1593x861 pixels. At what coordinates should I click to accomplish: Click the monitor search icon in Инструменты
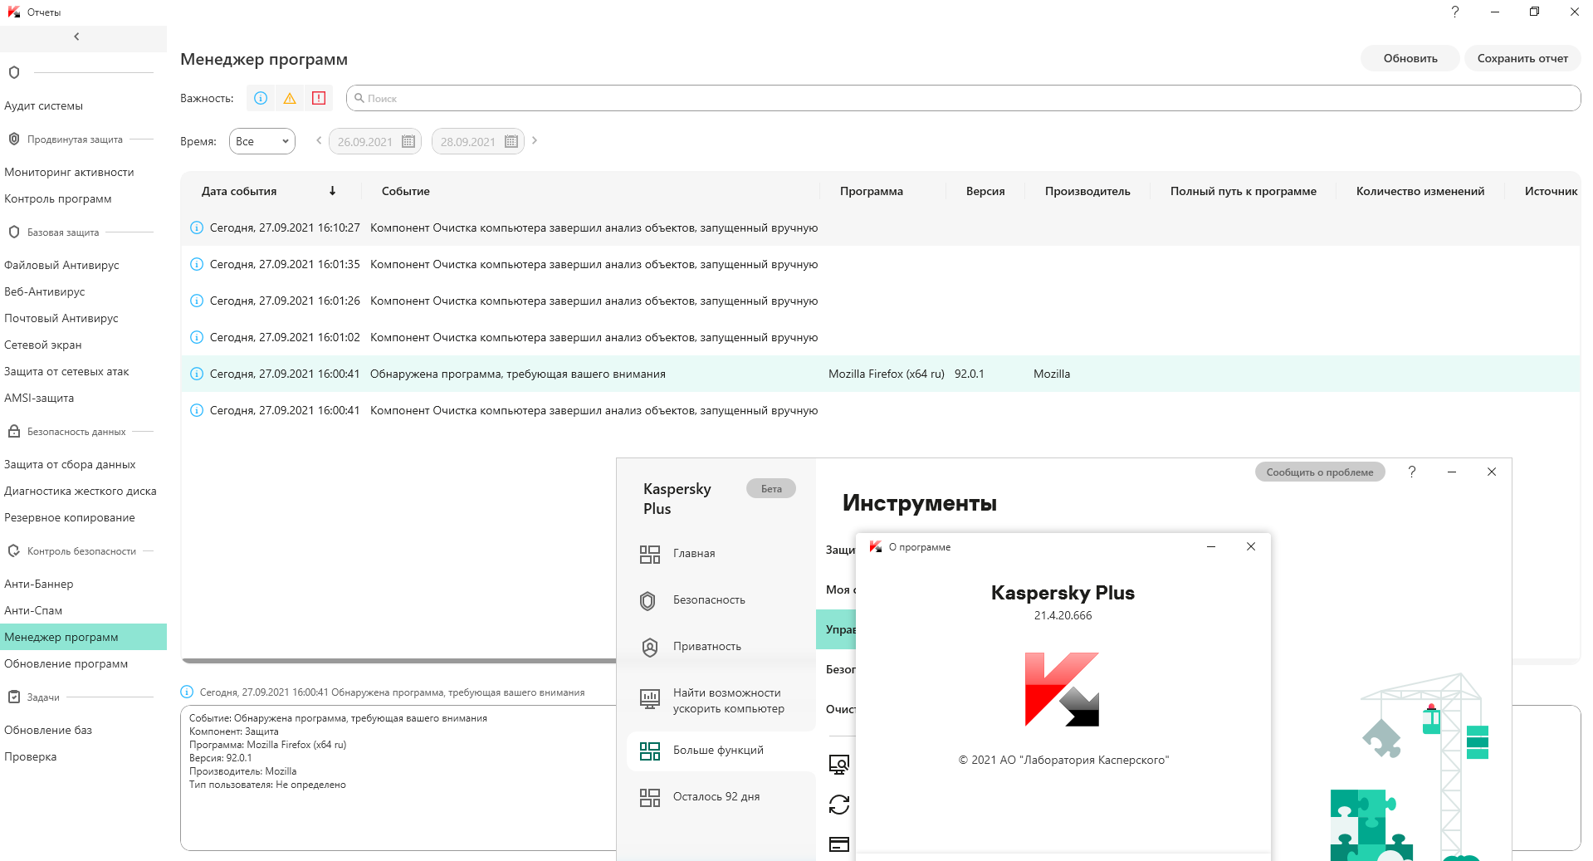tap(839, 765)
